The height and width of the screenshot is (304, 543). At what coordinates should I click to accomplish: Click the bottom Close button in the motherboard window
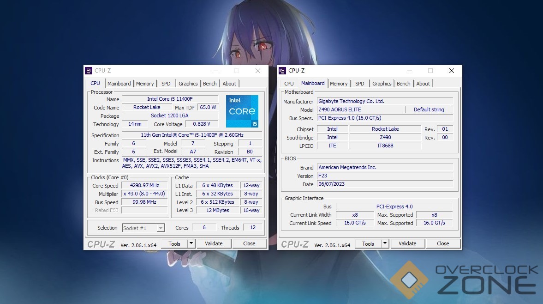tap(443, 243)
